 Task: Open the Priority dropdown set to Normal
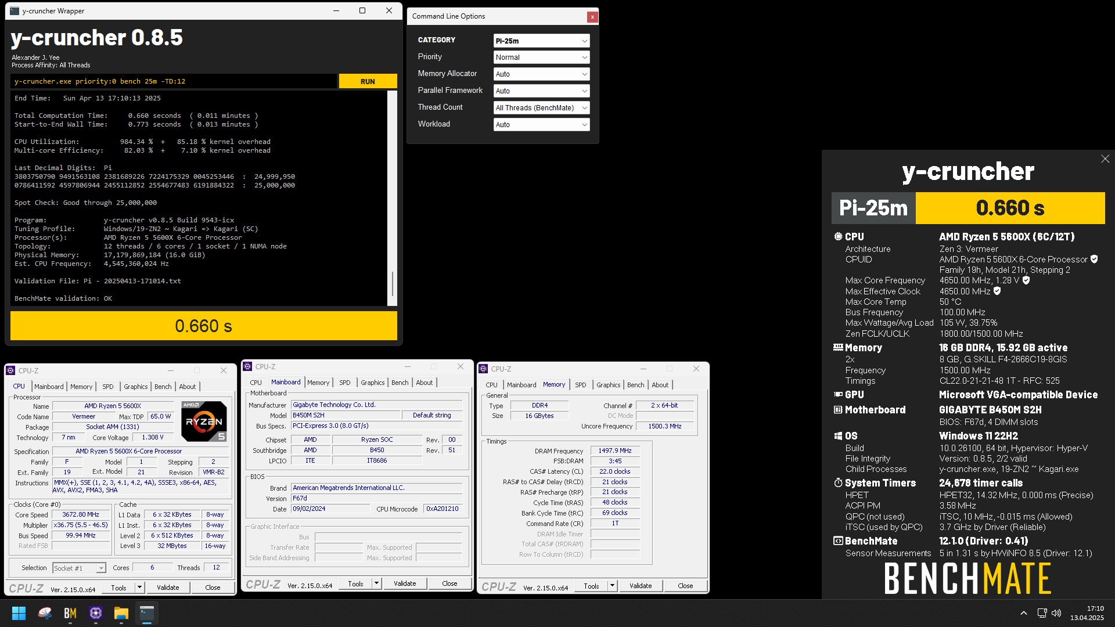click(x=541, y=57)
